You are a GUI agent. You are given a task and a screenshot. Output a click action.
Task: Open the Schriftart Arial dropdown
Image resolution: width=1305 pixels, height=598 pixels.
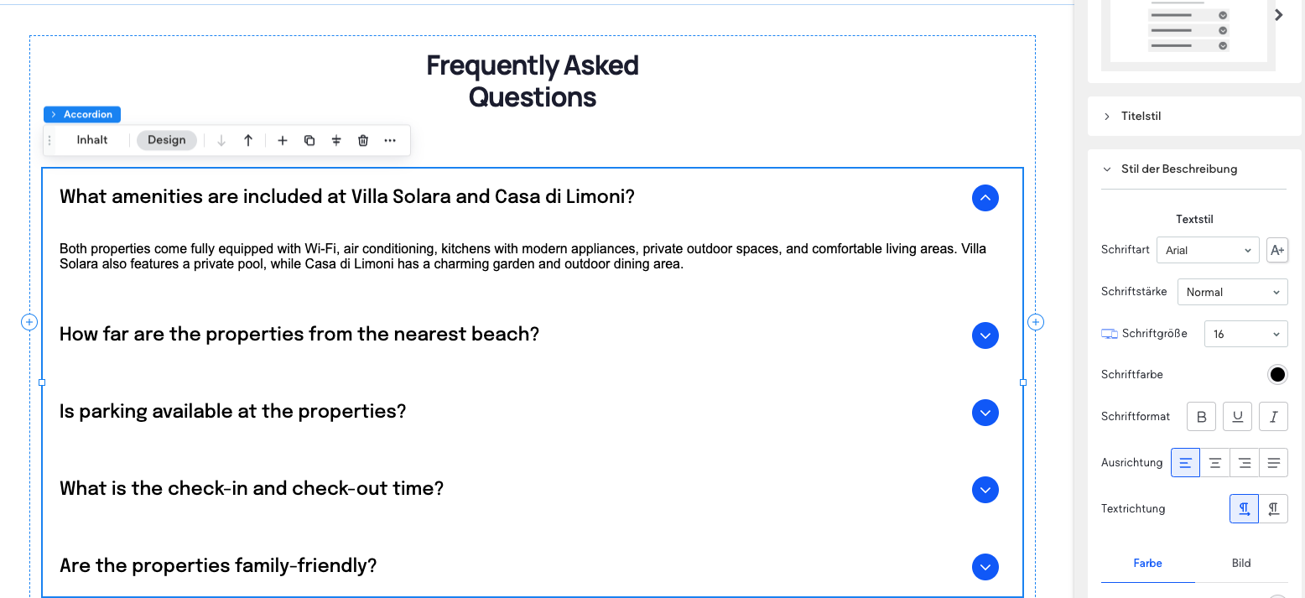pos(1207,250)
